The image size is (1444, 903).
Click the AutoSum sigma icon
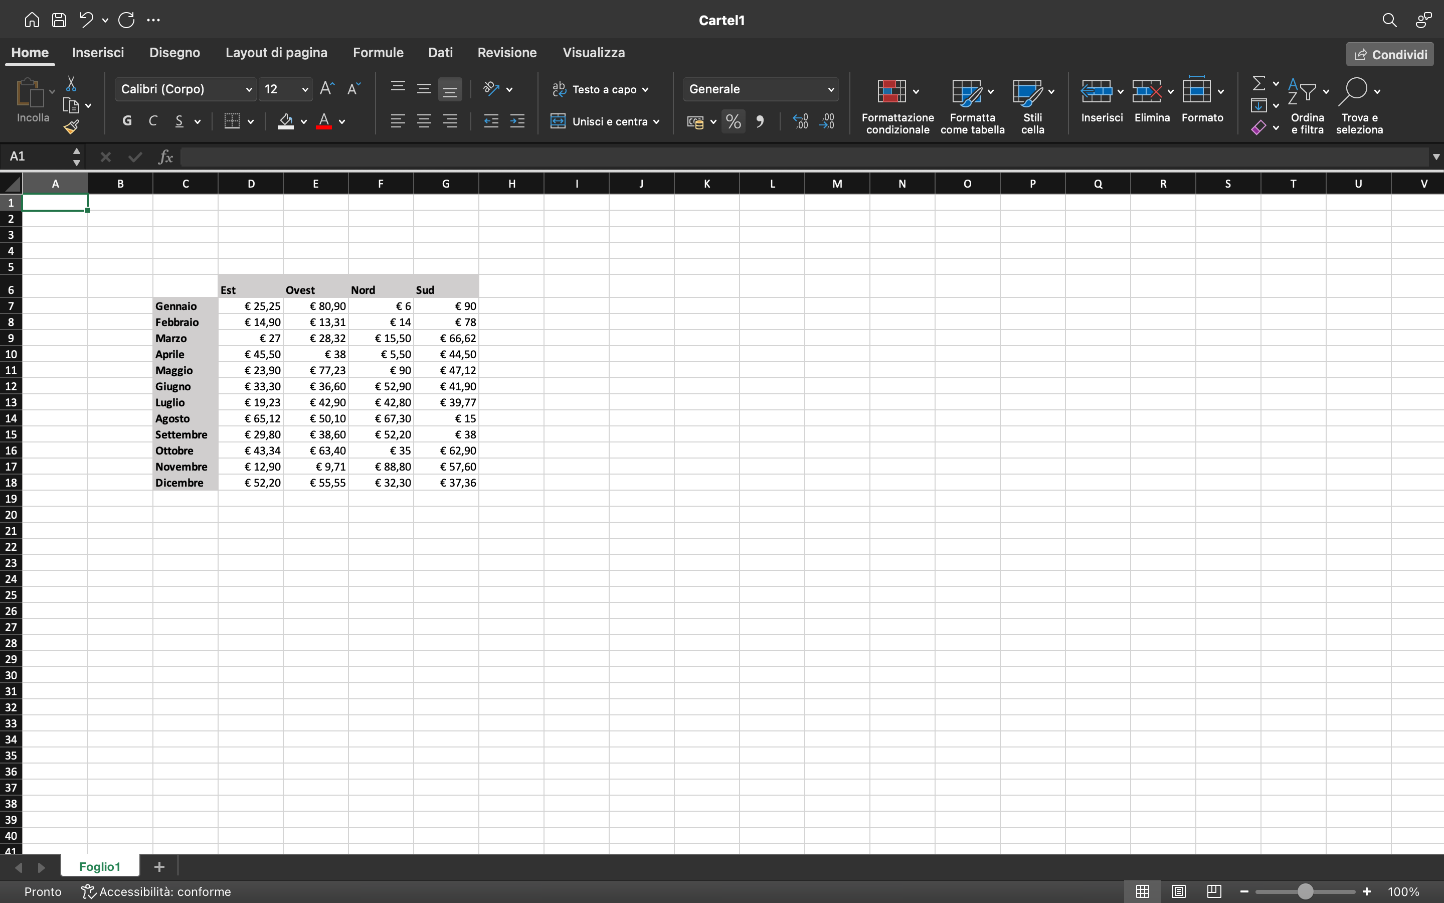point(1258,83)
